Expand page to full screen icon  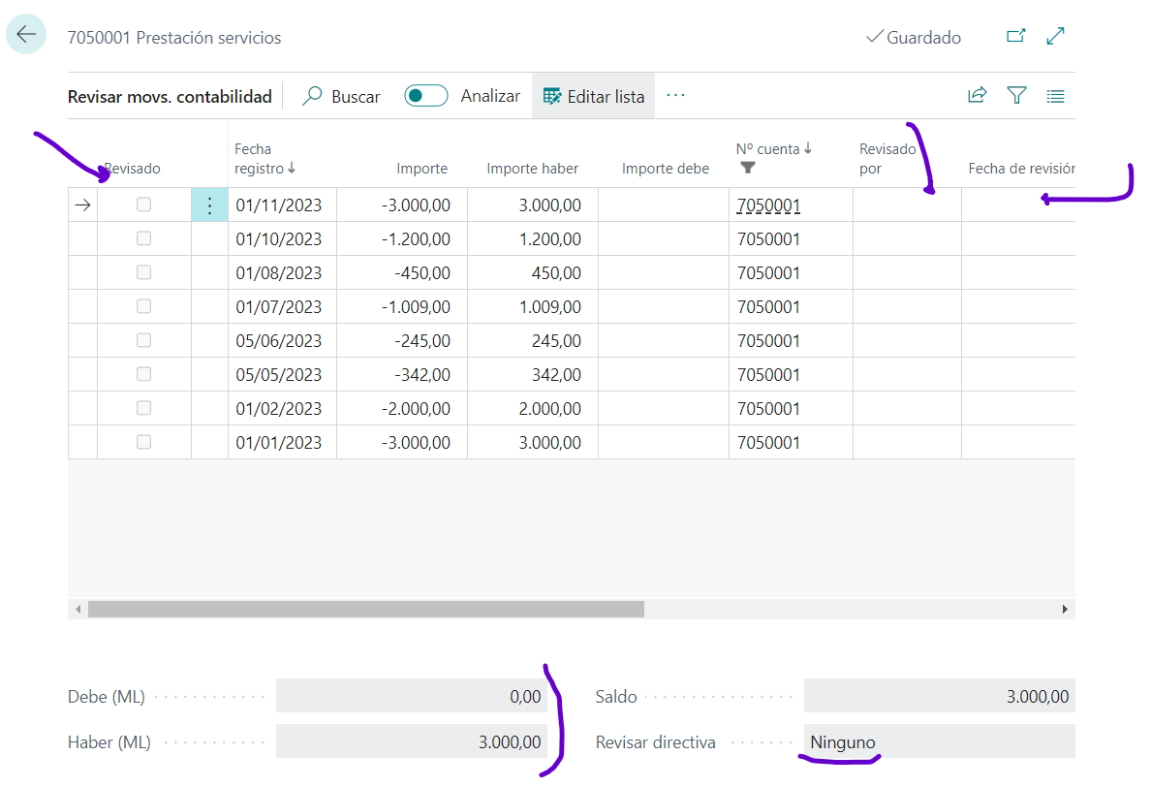(1056, 37)
